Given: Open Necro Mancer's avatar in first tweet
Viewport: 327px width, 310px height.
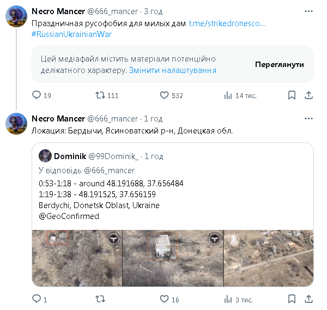Looking at the screenshot, I should 16,17.
